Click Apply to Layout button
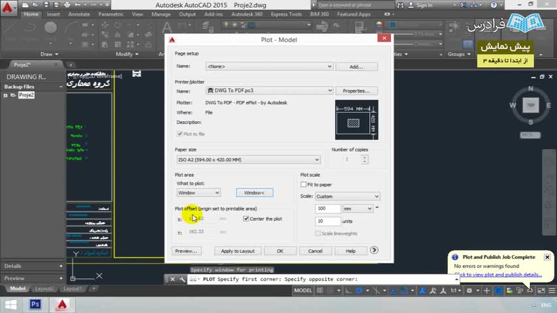 [238, 251]
